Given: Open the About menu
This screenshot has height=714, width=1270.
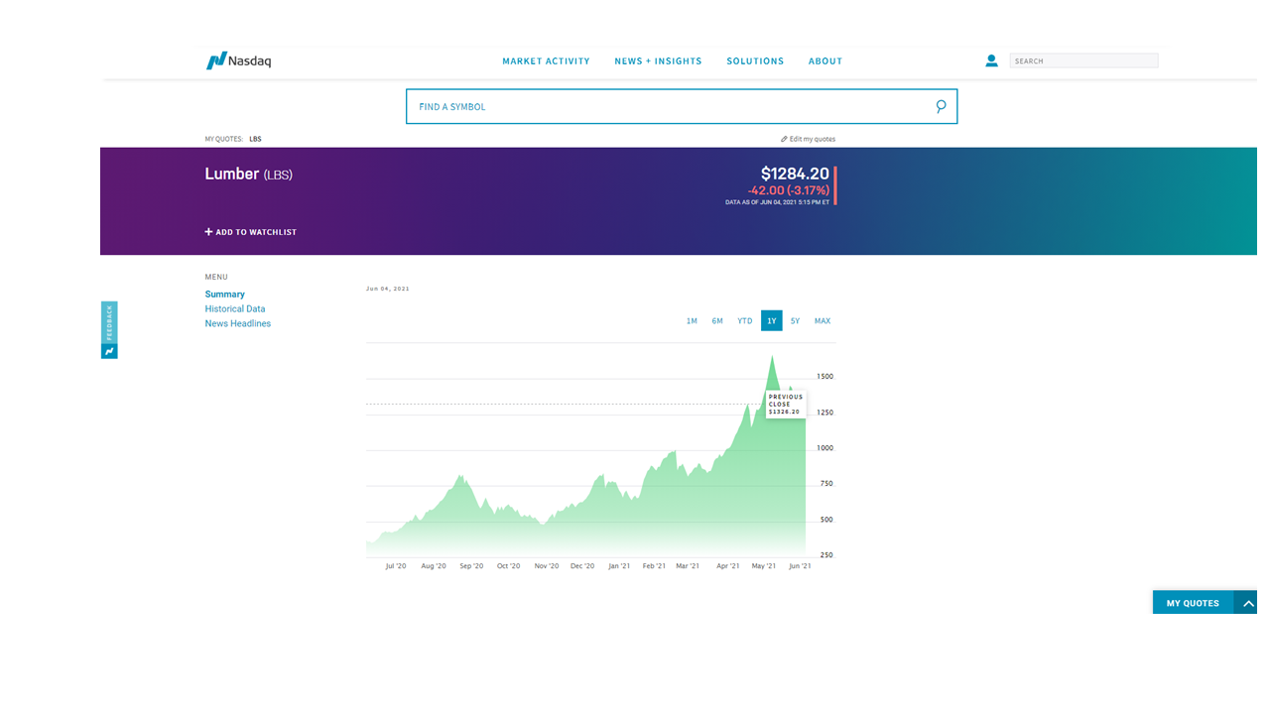Looking at the screenshot, I should click(825, 61).
